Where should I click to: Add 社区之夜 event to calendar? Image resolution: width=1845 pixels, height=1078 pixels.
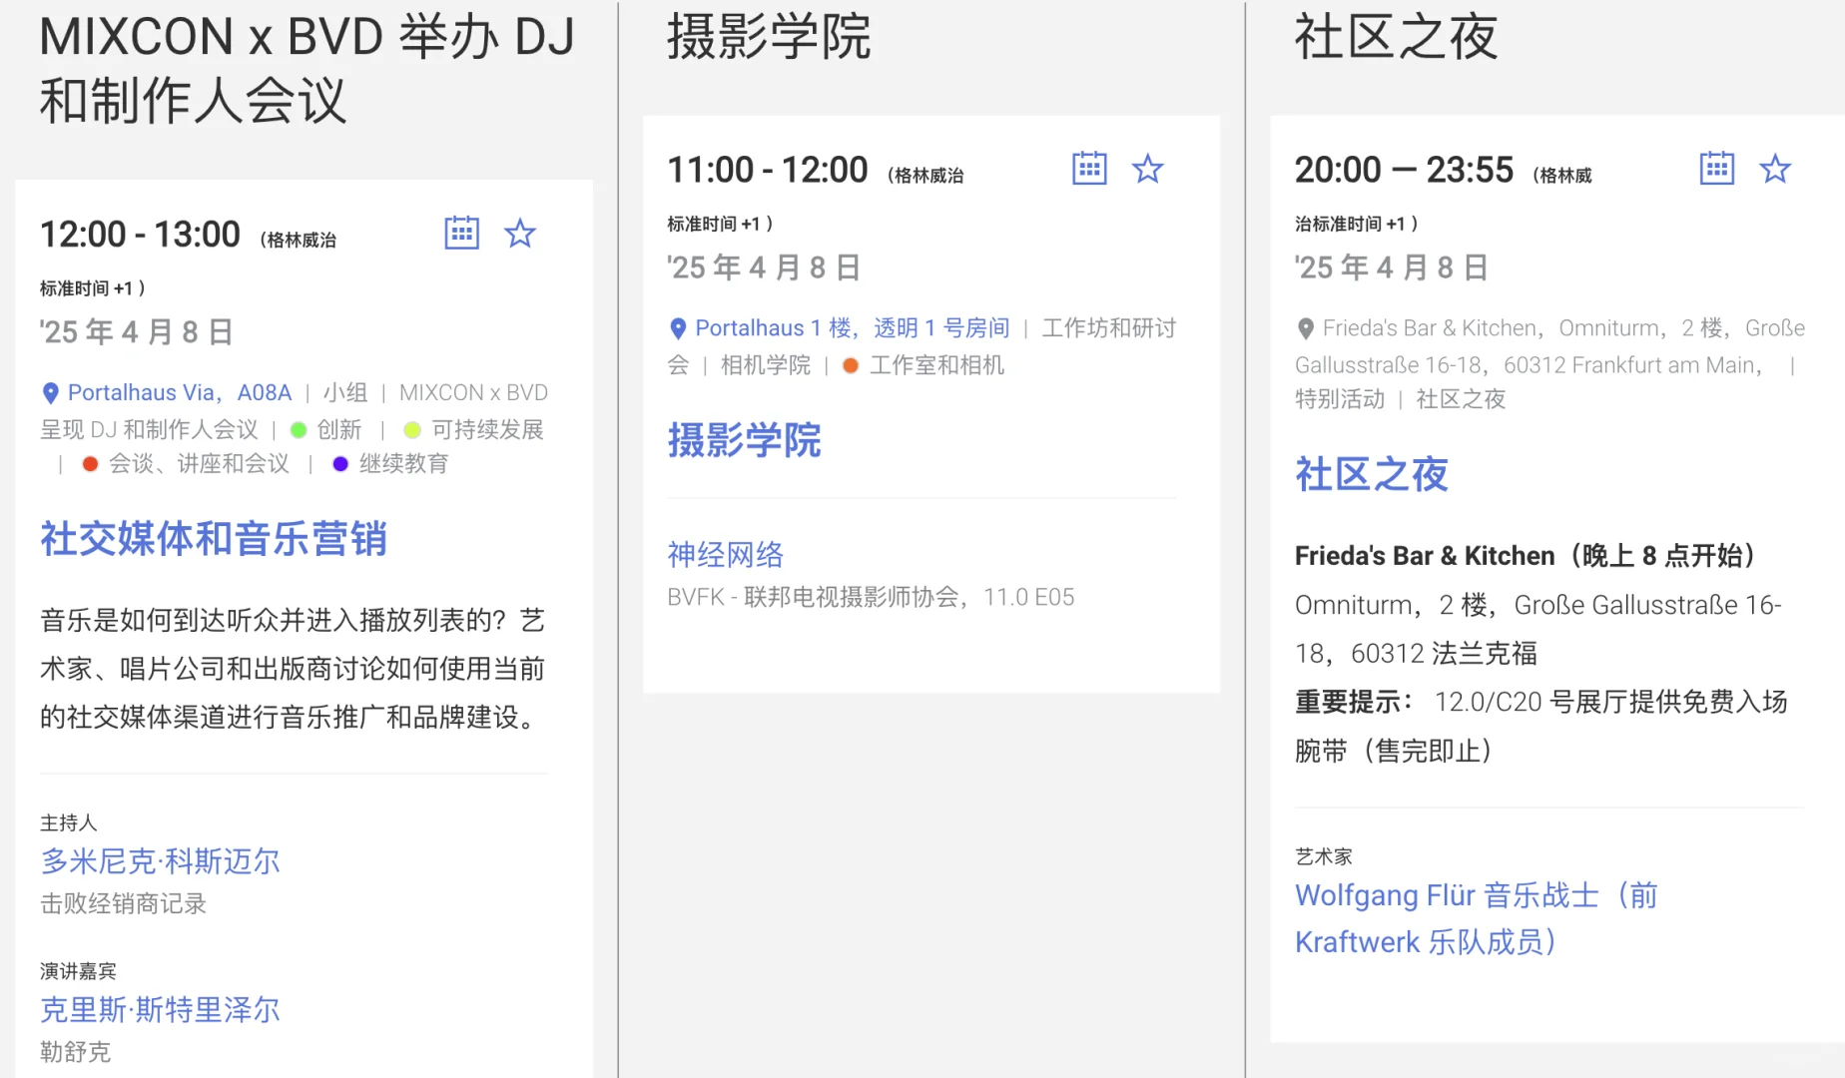point(1716,169)
